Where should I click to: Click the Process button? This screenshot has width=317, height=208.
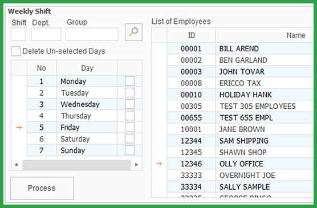[42, 188]
